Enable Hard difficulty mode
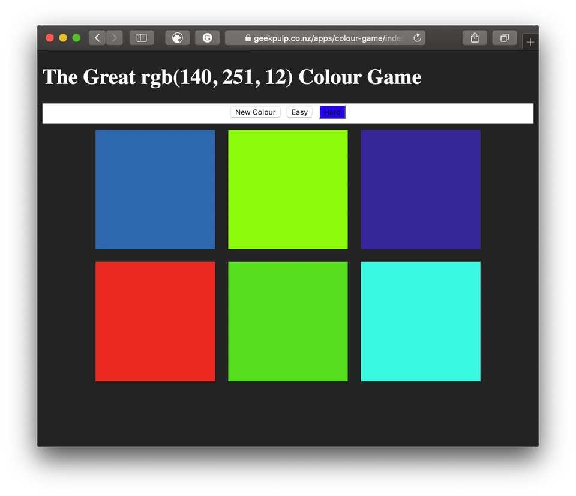 [x=332, y=112]
